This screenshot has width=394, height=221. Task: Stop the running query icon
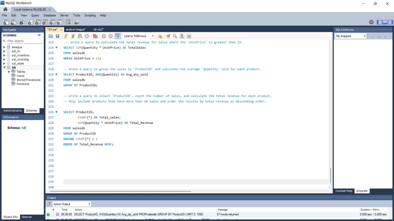pos(87,36)
